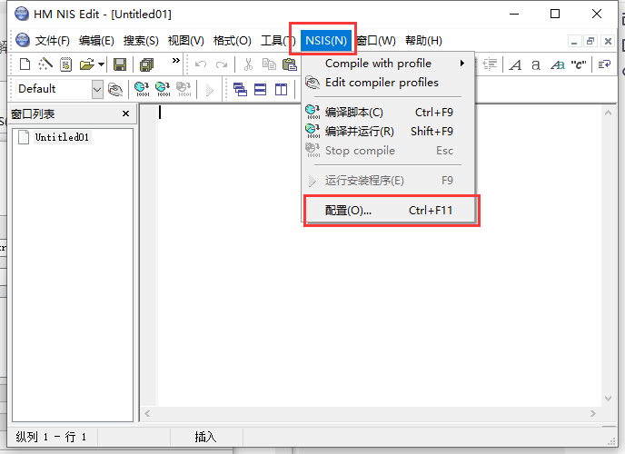This screenshot has width=625, height=454.
Task: Click the toggle case Aa icon
Action: pos(558,64)
